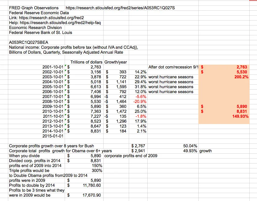257x201 pixels.
Task: Click the value 5,018 for 2004
Action: [96, 82]
